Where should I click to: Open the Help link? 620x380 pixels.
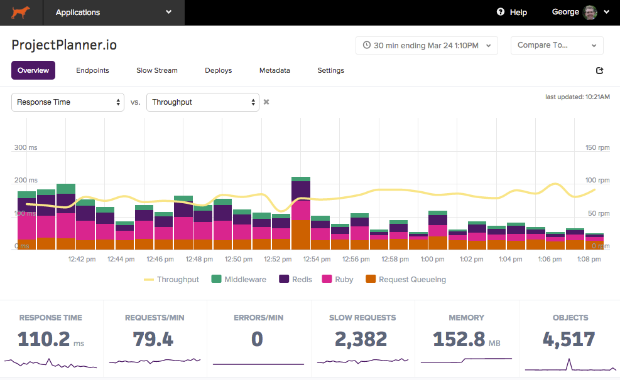click(518, 13)
